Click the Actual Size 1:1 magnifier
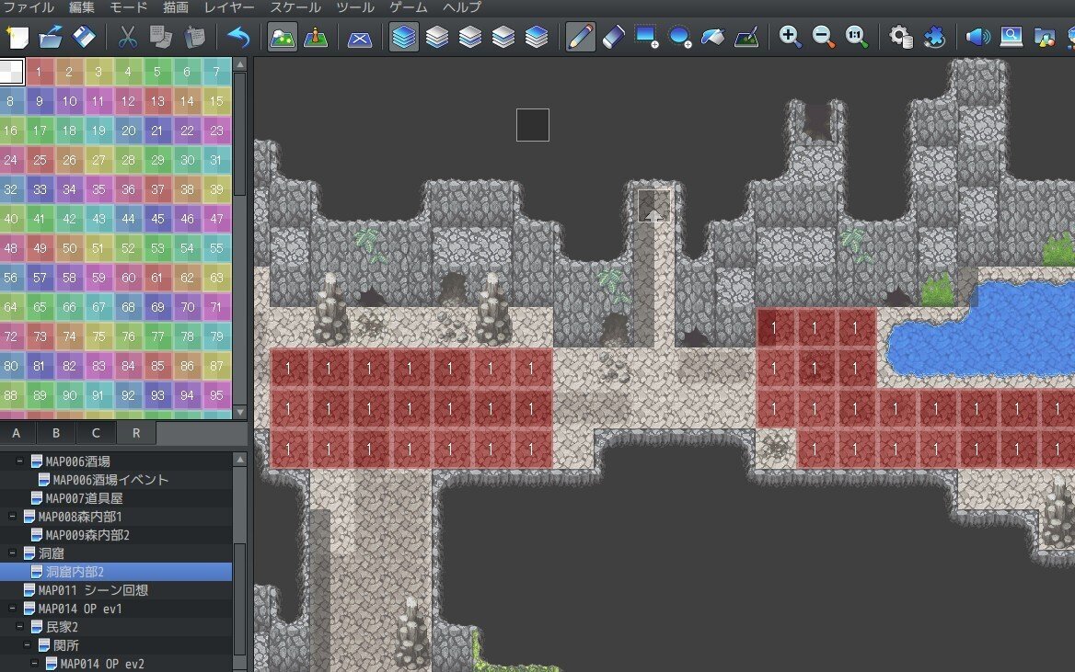Viewport: 1075px width, 672px height. tap(856, 36)
